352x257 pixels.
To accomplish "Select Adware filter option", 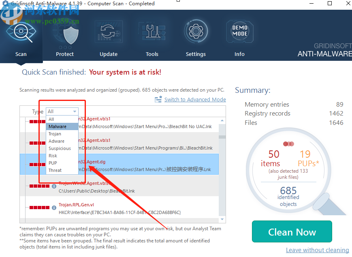I will 62,141.
